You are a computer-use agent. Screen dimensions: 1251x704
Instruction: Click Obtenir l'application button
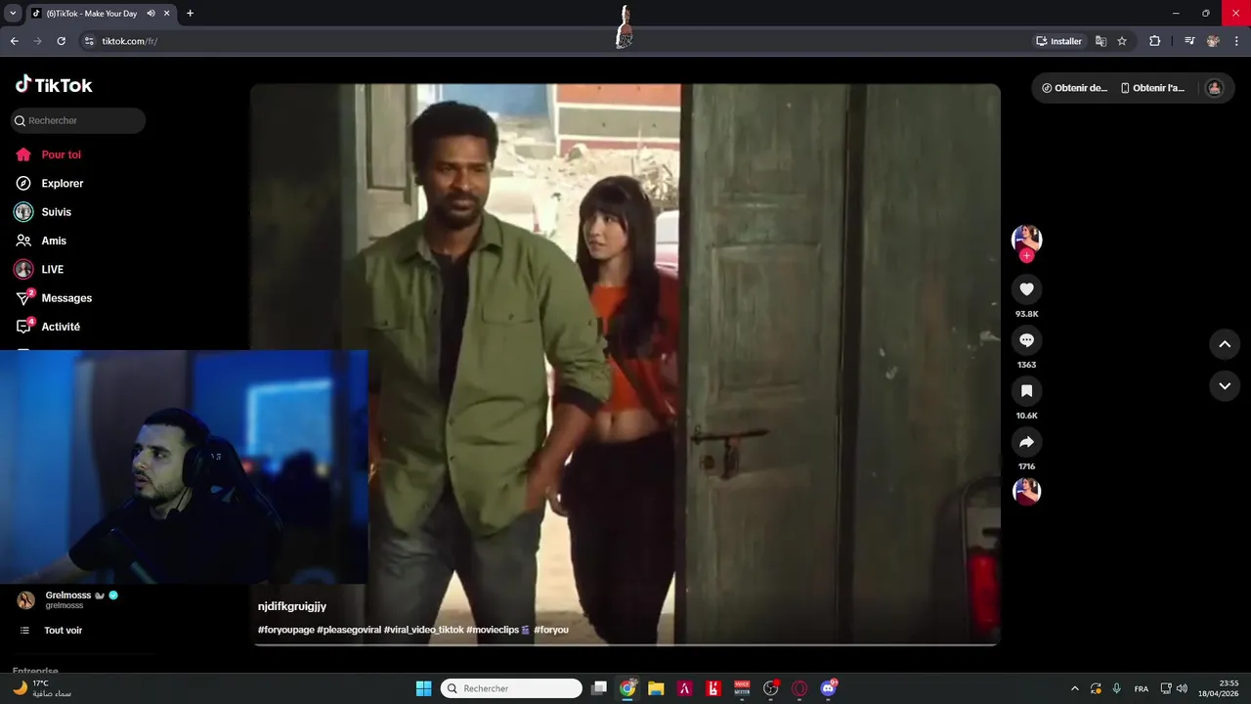click(x=1152, y=88)
